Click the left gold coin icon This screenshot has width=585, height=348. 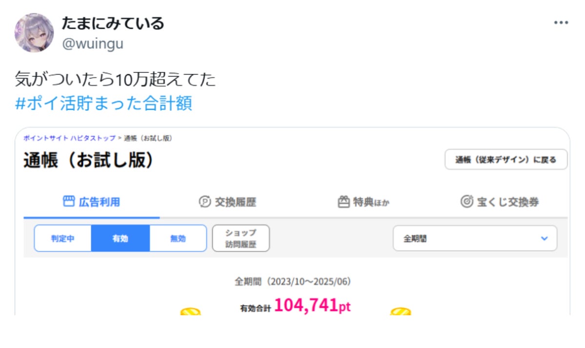[190, 311]
